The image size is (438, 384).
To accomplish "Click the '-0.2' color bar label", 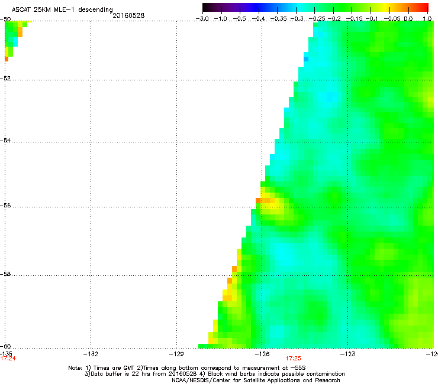I will pos(334,19).
